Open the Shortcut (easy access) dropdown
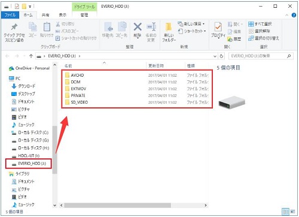299x217 pixels. (192, 31)
